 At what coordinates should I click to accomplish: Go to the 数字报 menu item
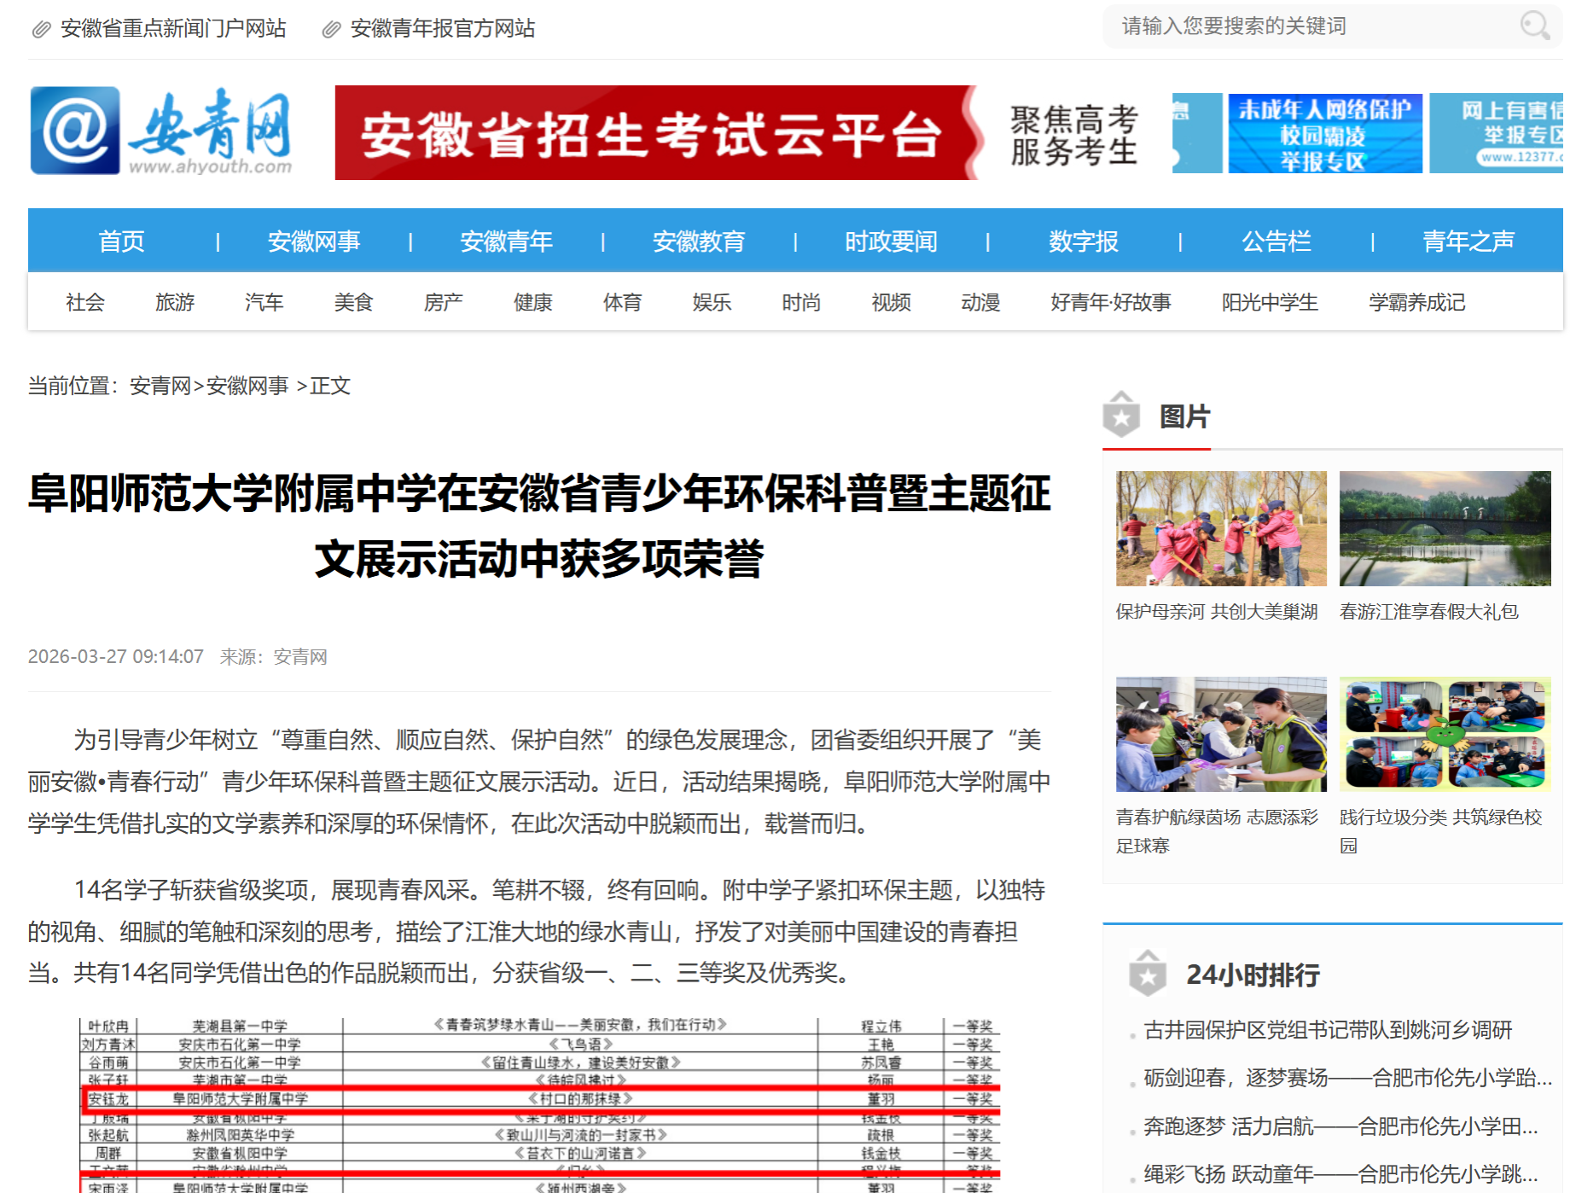(1083, 242)
